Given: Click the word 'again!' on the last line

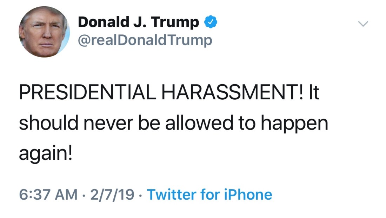Looking at the screenshot, I should (45, 153).
